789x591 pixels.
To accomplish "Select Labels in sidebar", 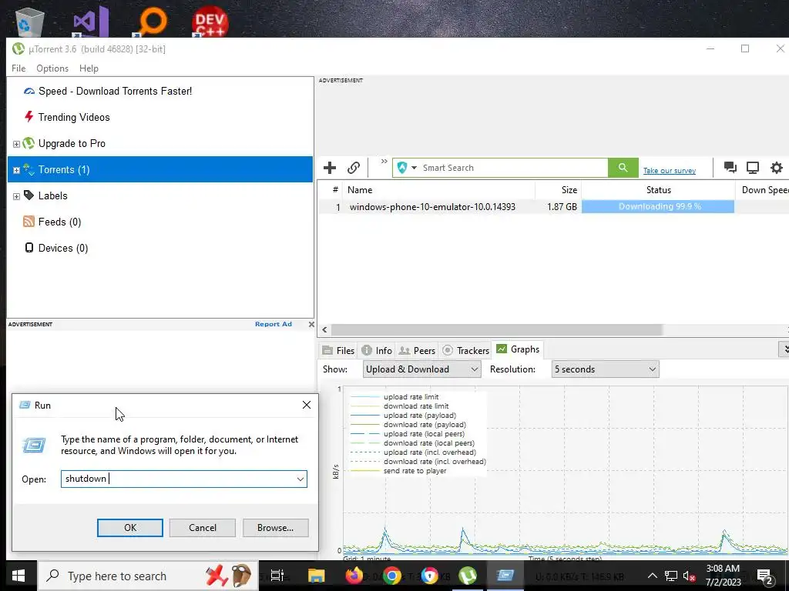I will 52,195.
